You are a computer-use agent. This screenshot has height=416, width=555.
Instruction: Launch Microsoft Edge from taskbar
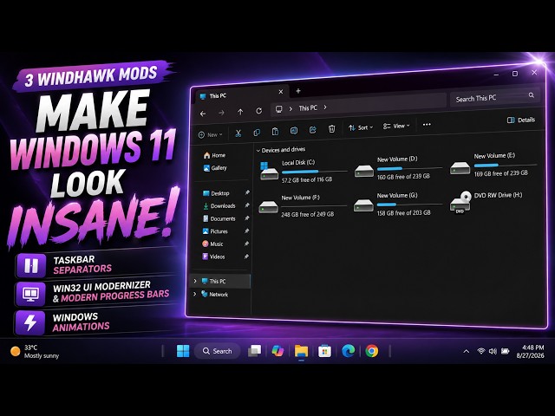pyautogui.click(x=349, y=351)
